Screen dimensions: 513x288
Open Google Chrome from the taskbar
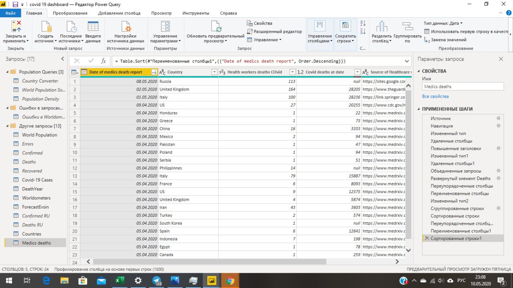click(x=230, y=281)
